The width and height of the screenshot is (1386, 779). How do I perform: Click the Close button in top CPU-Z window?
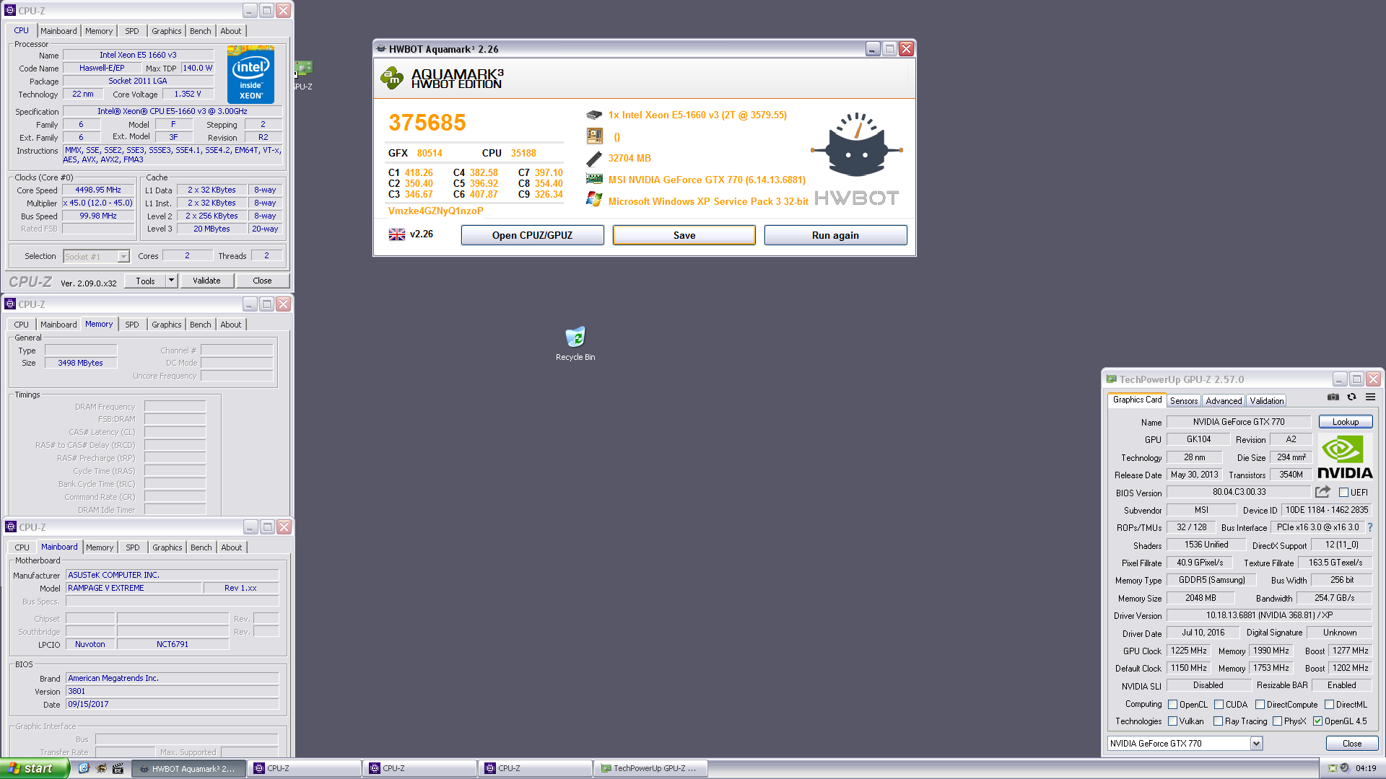pyautogui.click(x=262, y=281)
